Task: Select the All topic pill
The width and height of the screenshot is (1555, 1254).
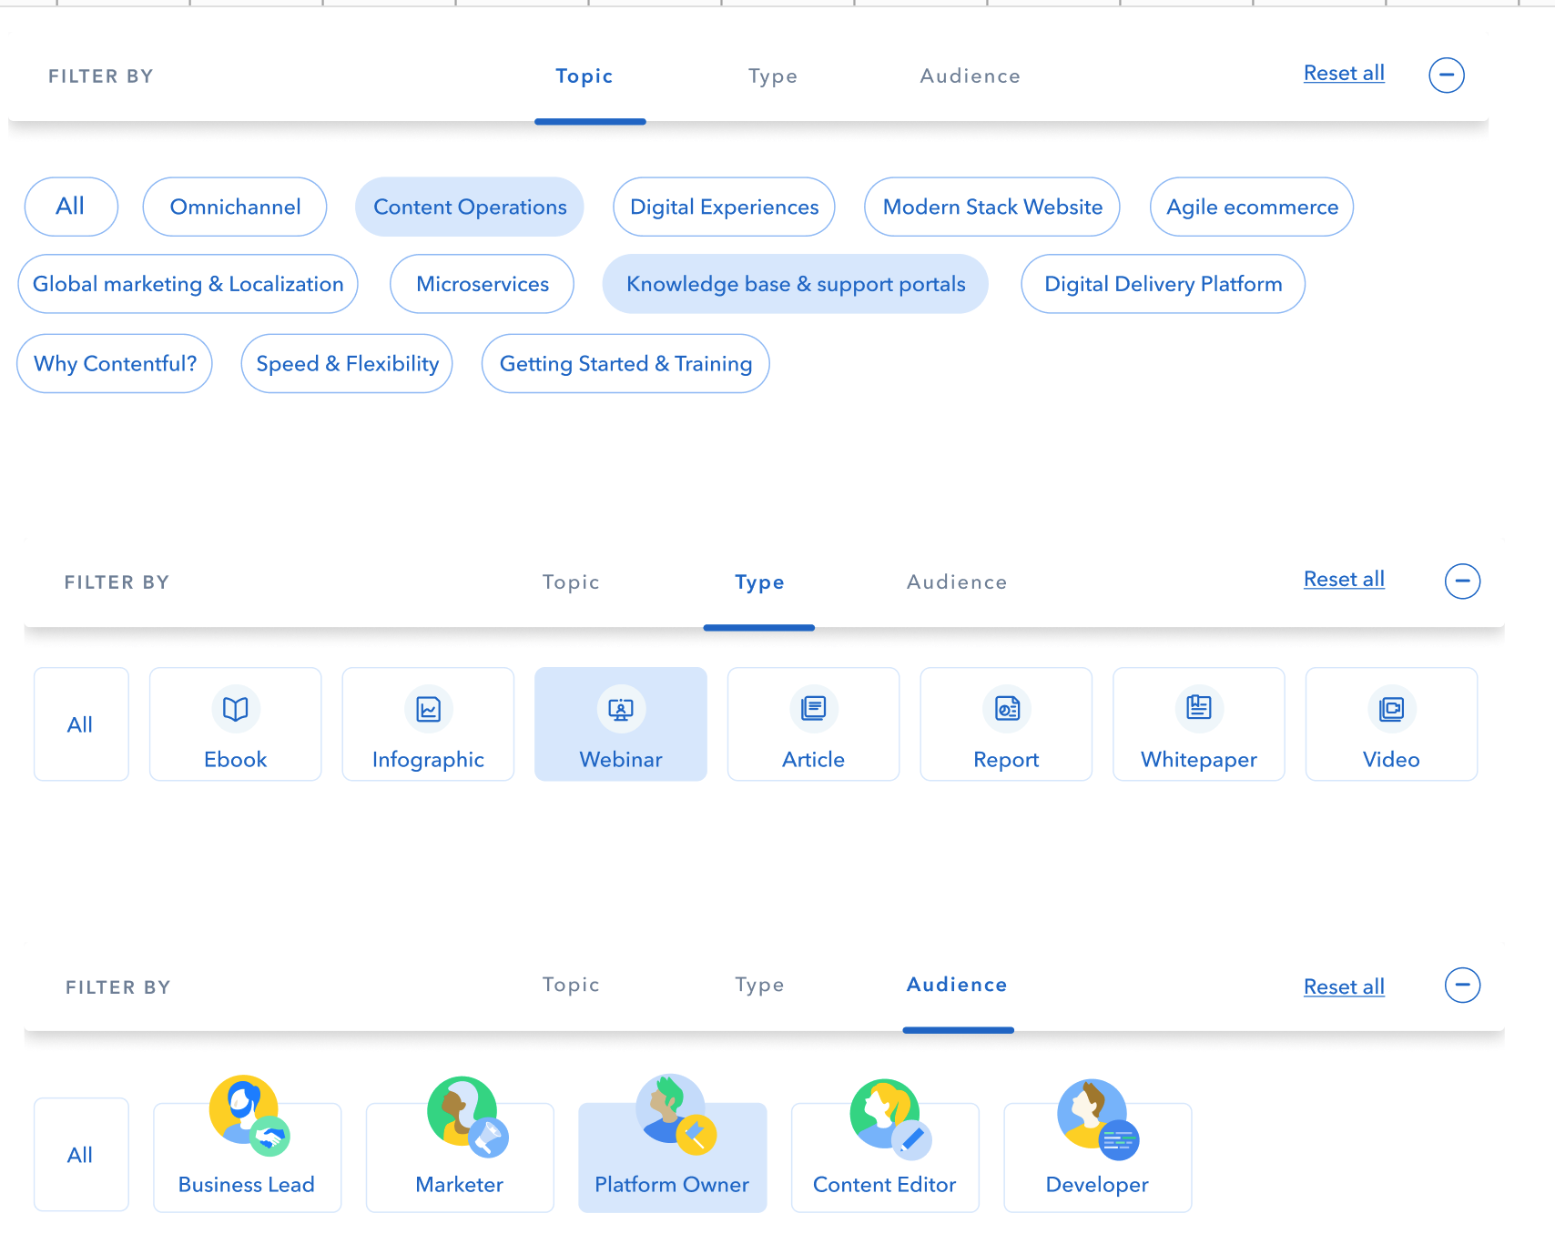Action: click(71, 207)
